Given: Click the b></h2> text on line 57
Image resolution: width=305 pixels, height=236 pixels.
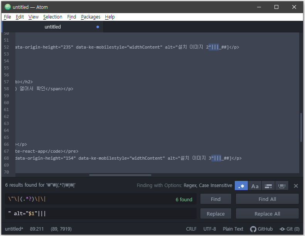Looking at the screenshot, I should pos(24,82).
